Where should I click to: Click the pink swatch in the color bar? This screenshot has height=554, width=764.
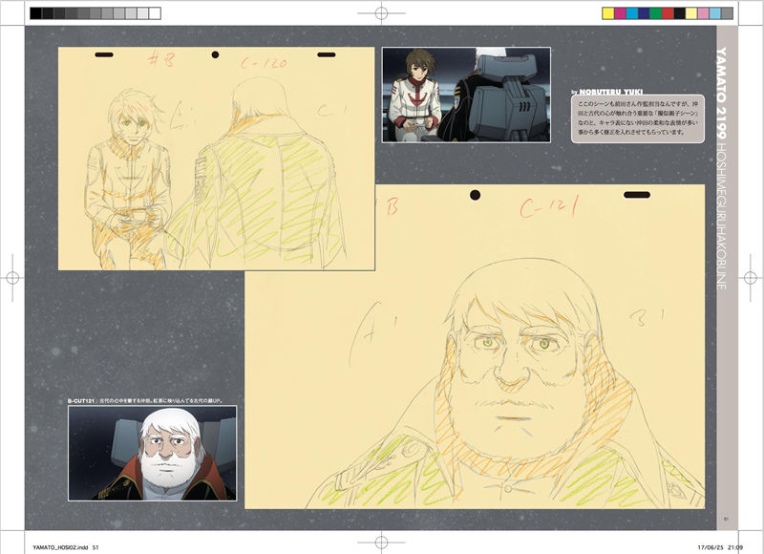703,13
